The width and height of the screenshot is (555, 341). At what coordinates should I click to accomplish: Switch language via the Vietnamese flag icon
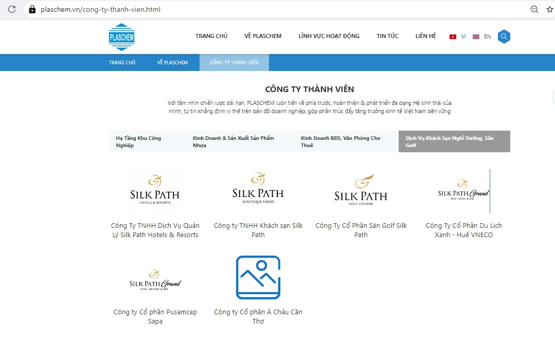(x=453, y=37)
